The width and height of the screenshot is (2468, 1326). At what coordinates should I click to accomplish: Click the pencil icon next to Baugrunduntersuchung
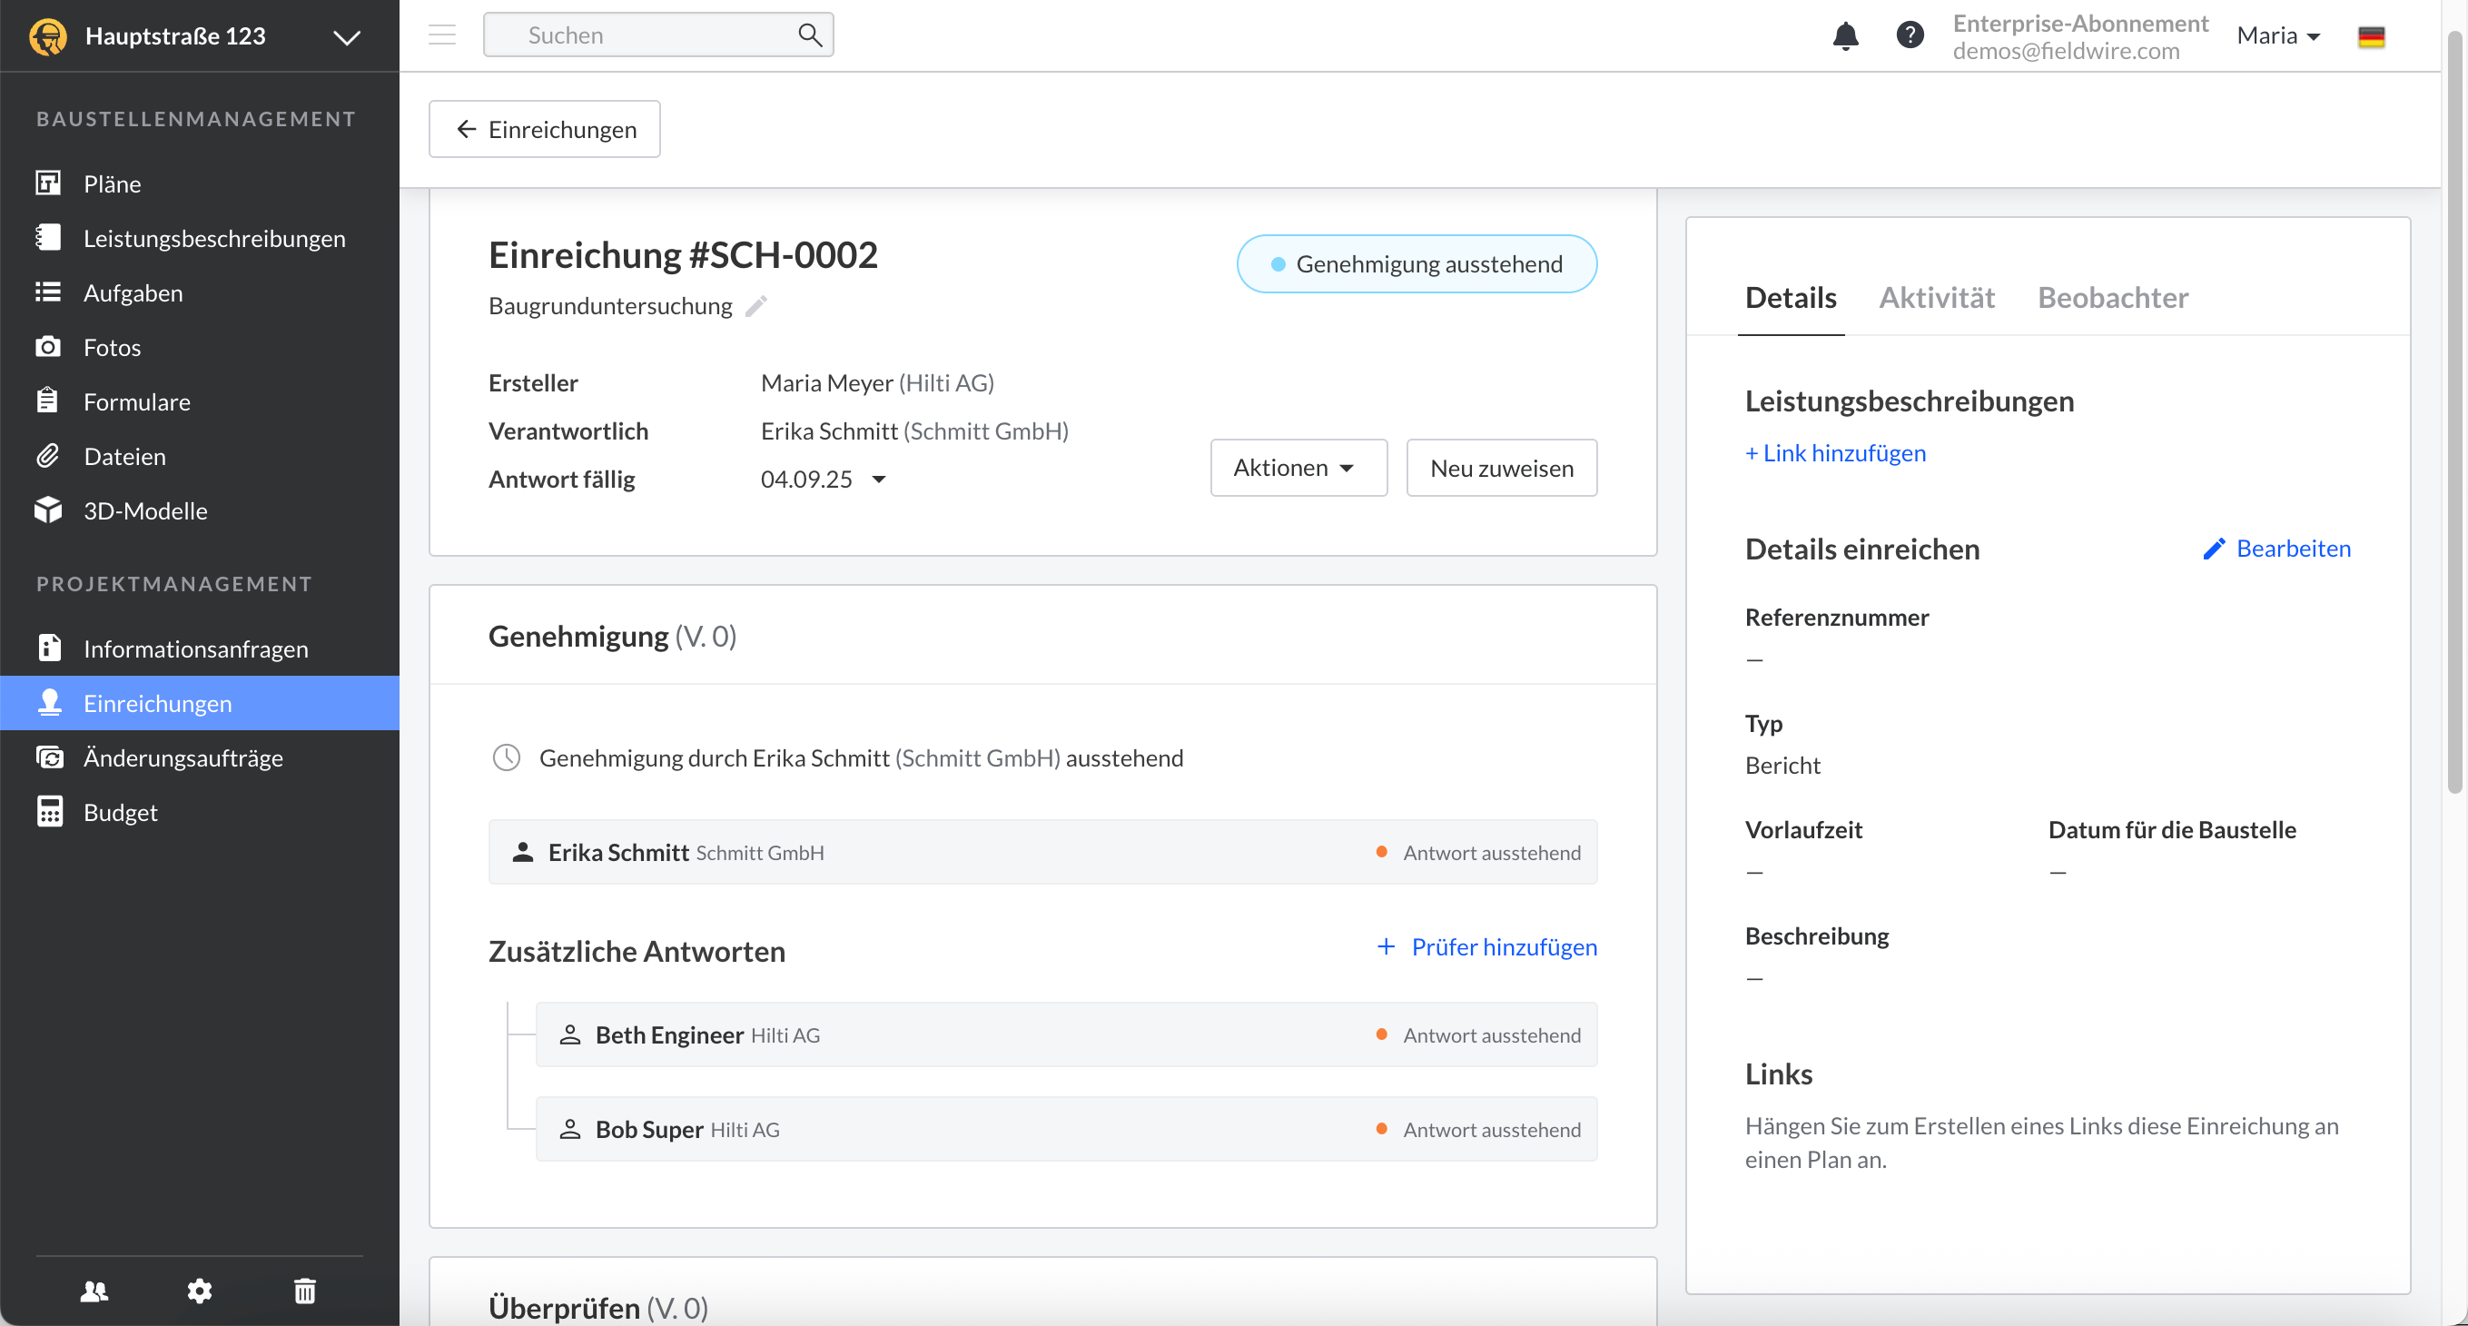pyautogui.click(x=757, y=306)
